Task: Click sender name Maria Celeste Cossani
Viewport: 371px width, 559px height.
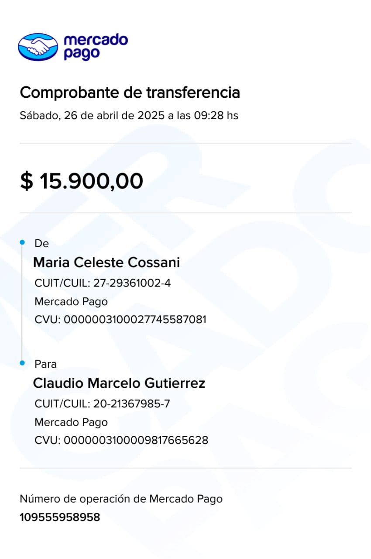Action: click(106, 262)
